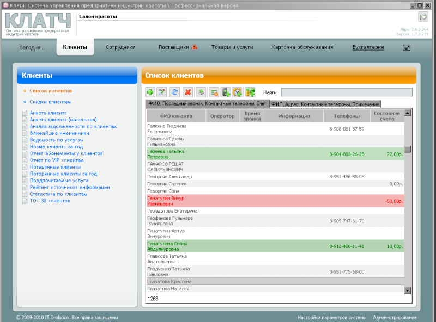Screen dimensions: 436x322
Task: Click the green plus add client icon
Action: coord(150,92)
